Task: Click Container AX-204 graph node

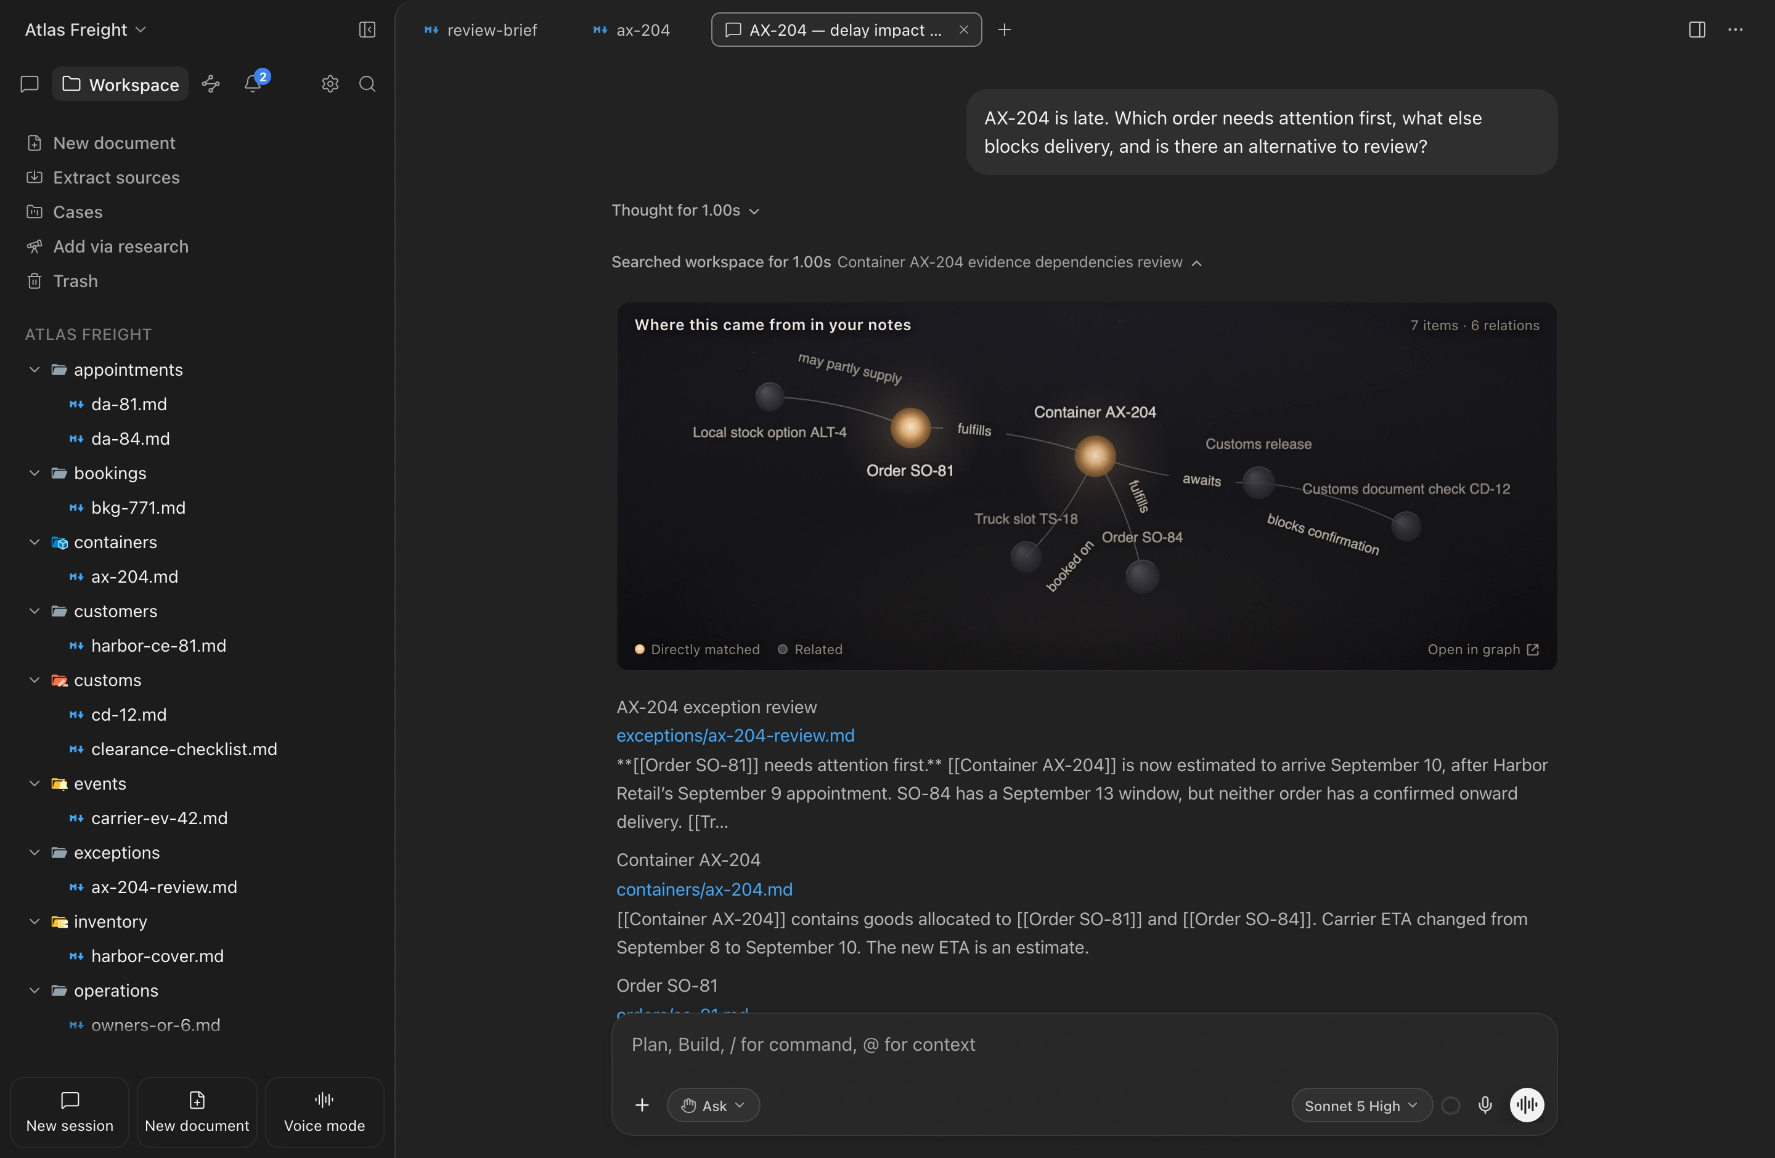Action: tap(1095, 455)
